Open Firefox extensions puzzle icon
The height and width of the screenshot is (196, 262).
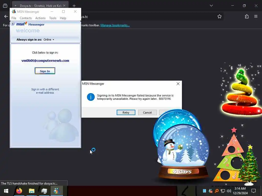[247, 16]
